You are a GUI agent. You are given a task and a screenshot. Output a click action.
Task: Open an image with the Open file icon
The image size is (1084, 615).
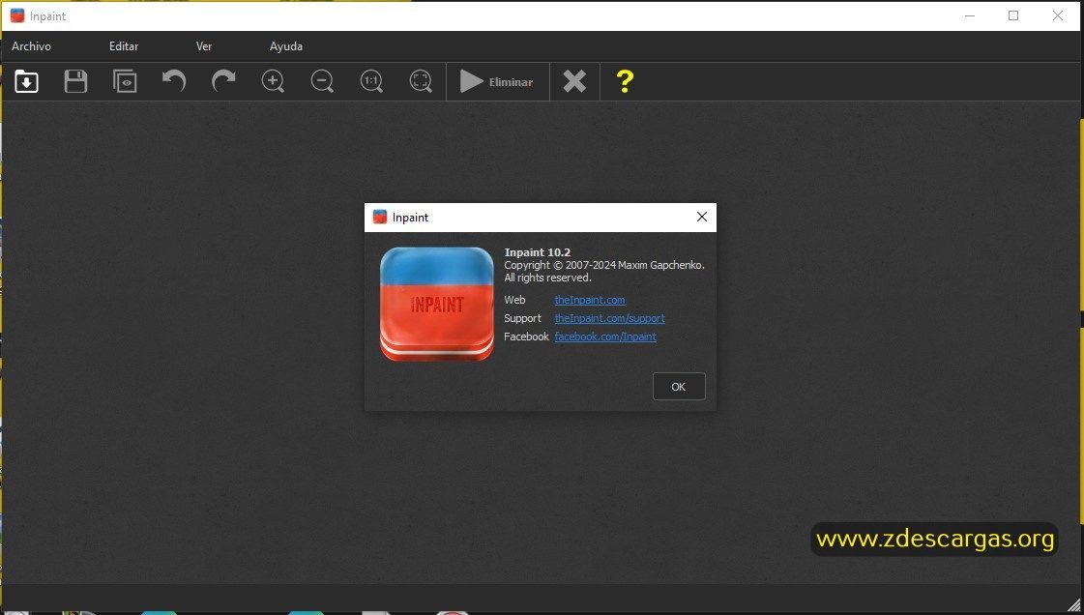[x=26, y=81]
